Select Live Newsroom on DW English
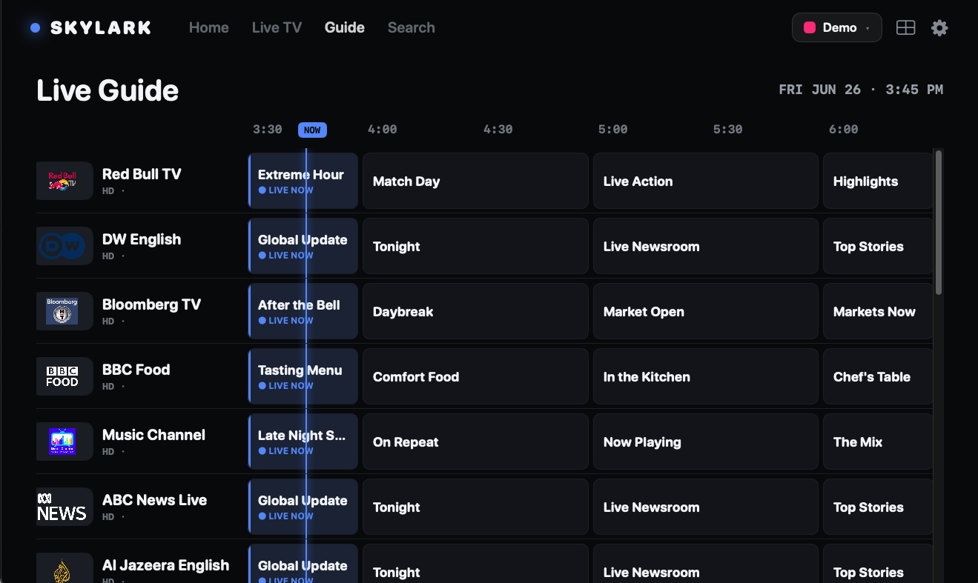Viewport: 978px width, 583px height. [706, 246]
